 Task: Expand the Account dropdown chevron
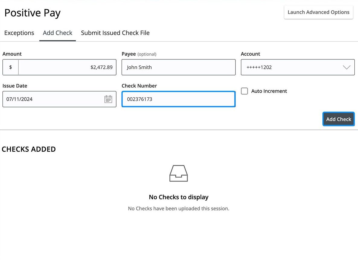coord(347,67)
